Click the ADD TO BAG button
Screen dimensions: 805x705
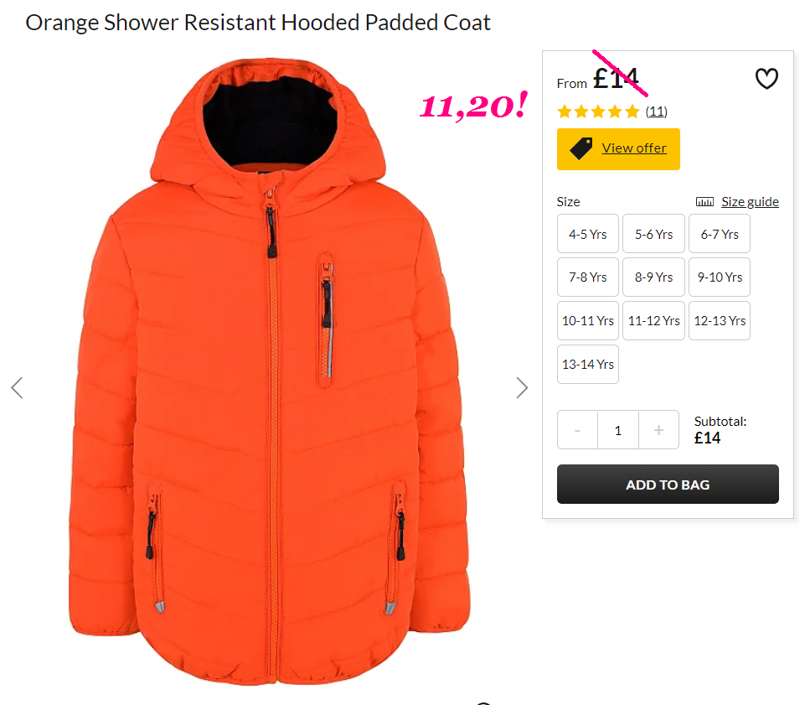[668, 484]
